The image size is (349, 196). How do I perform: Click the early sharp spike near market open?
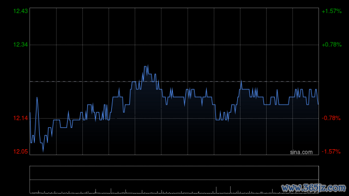click(x=37, y=97)
